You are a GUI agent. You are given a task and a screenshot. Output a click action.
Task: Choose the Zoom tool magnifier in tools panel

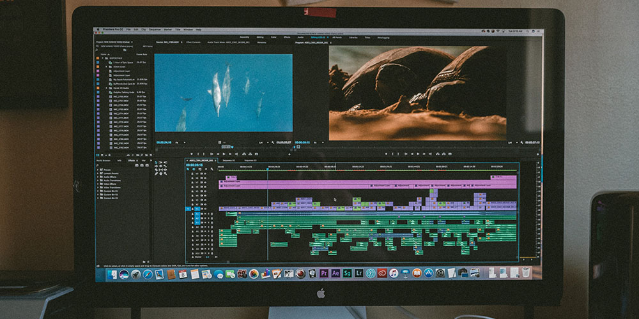[165, 174]
